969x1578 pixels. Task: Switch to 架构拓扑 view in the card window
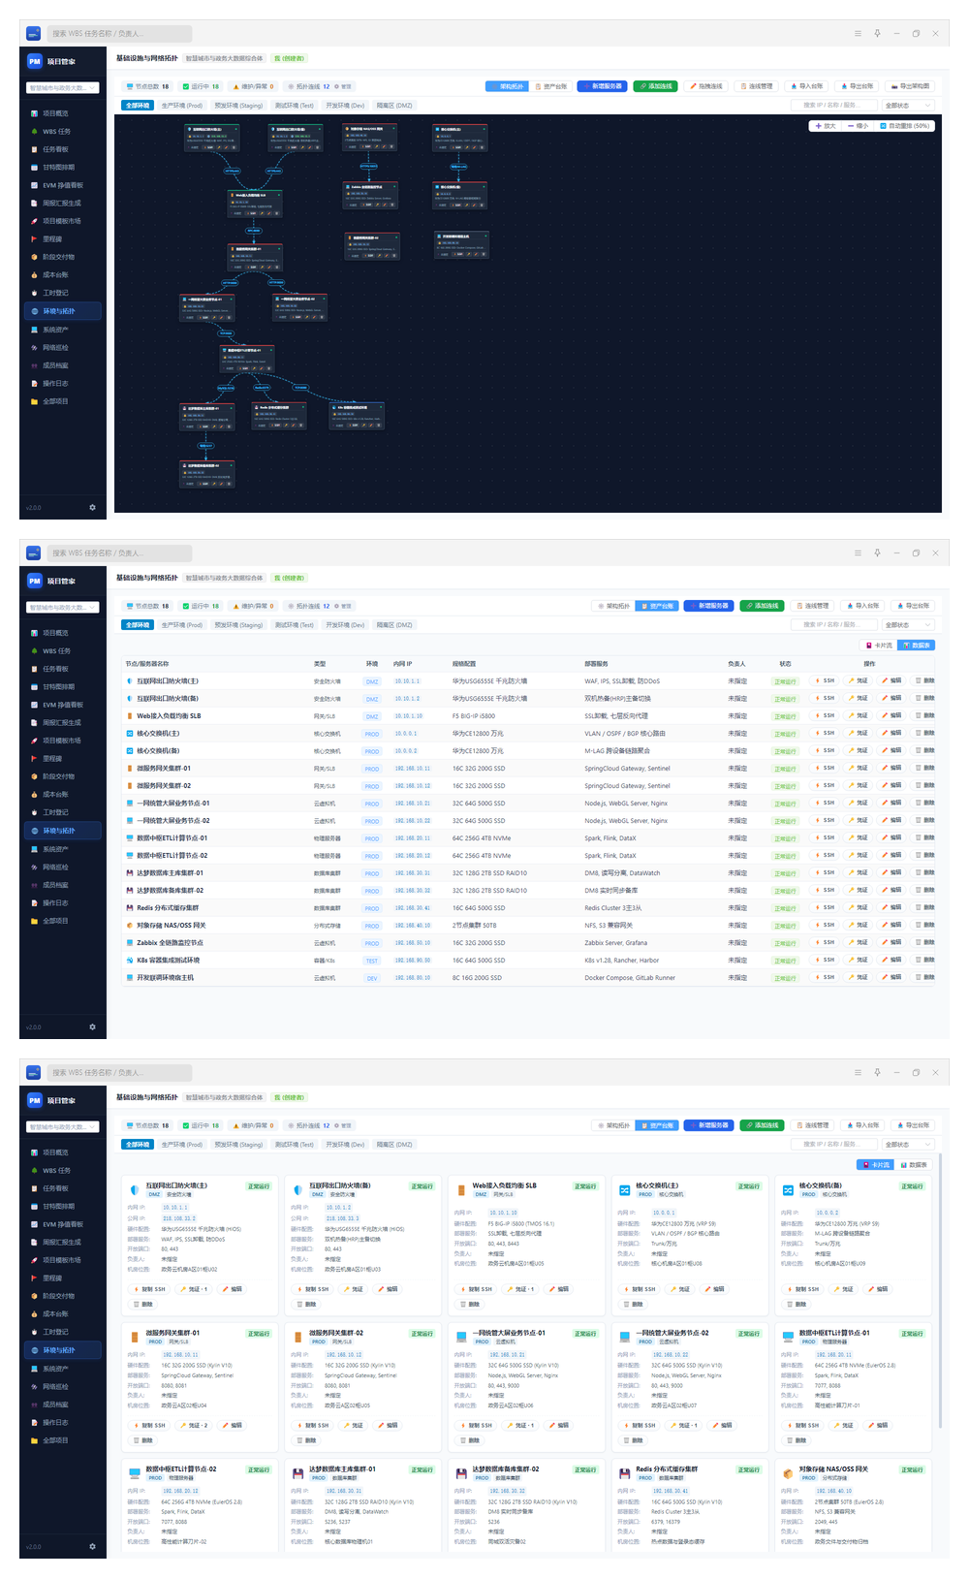pyautogui.click(x=614, y=1126)
